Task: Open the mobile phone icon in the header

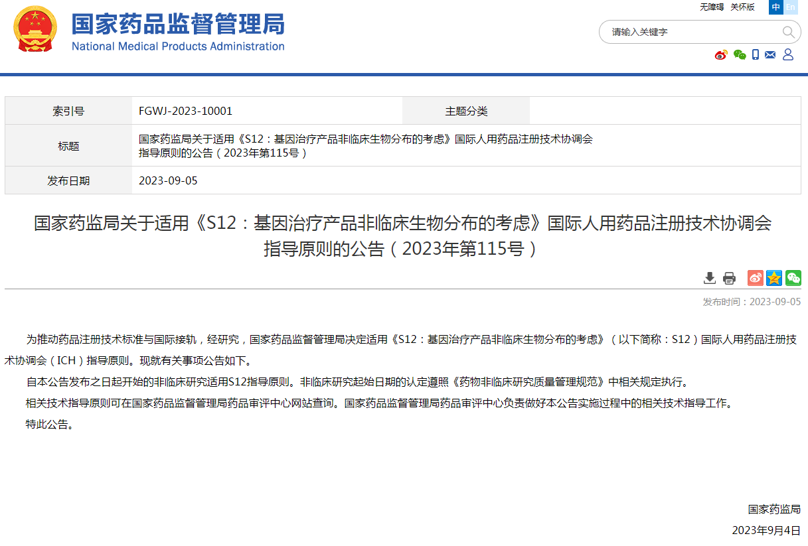Action: 756,55
